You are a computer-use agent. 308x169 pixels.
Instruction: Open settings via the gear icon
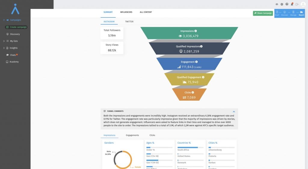coord(282,4)
